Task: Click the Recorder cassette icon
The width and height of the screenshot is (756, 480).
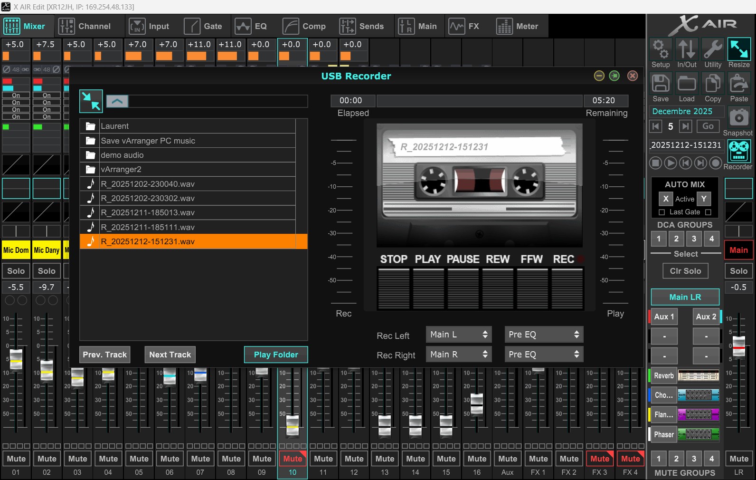Action: (739, 151)
